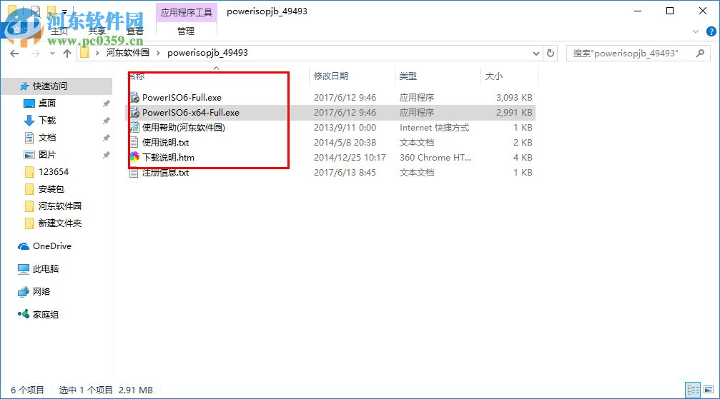Expand the ribbon with the chevron

point(696,31)
